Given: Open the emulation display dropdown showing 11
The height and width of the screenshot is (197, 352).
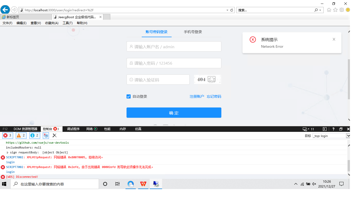Looking at the screenshot, I should tap(308, 129).
